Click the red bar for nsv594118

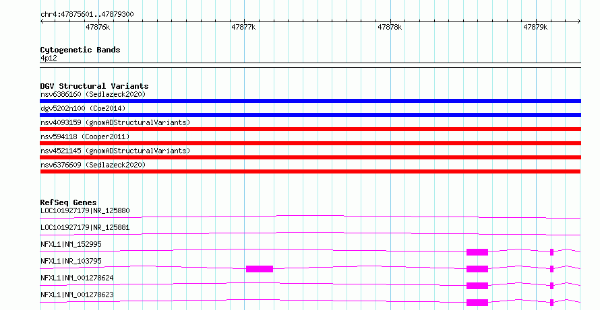point(310,143)
